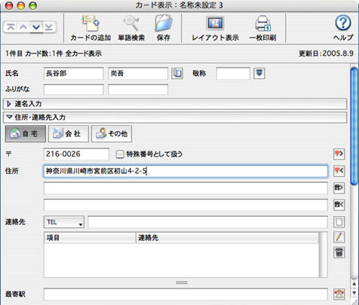359x305 pixels.
Task: Open ヘルプ help
Action: [343, 23]
